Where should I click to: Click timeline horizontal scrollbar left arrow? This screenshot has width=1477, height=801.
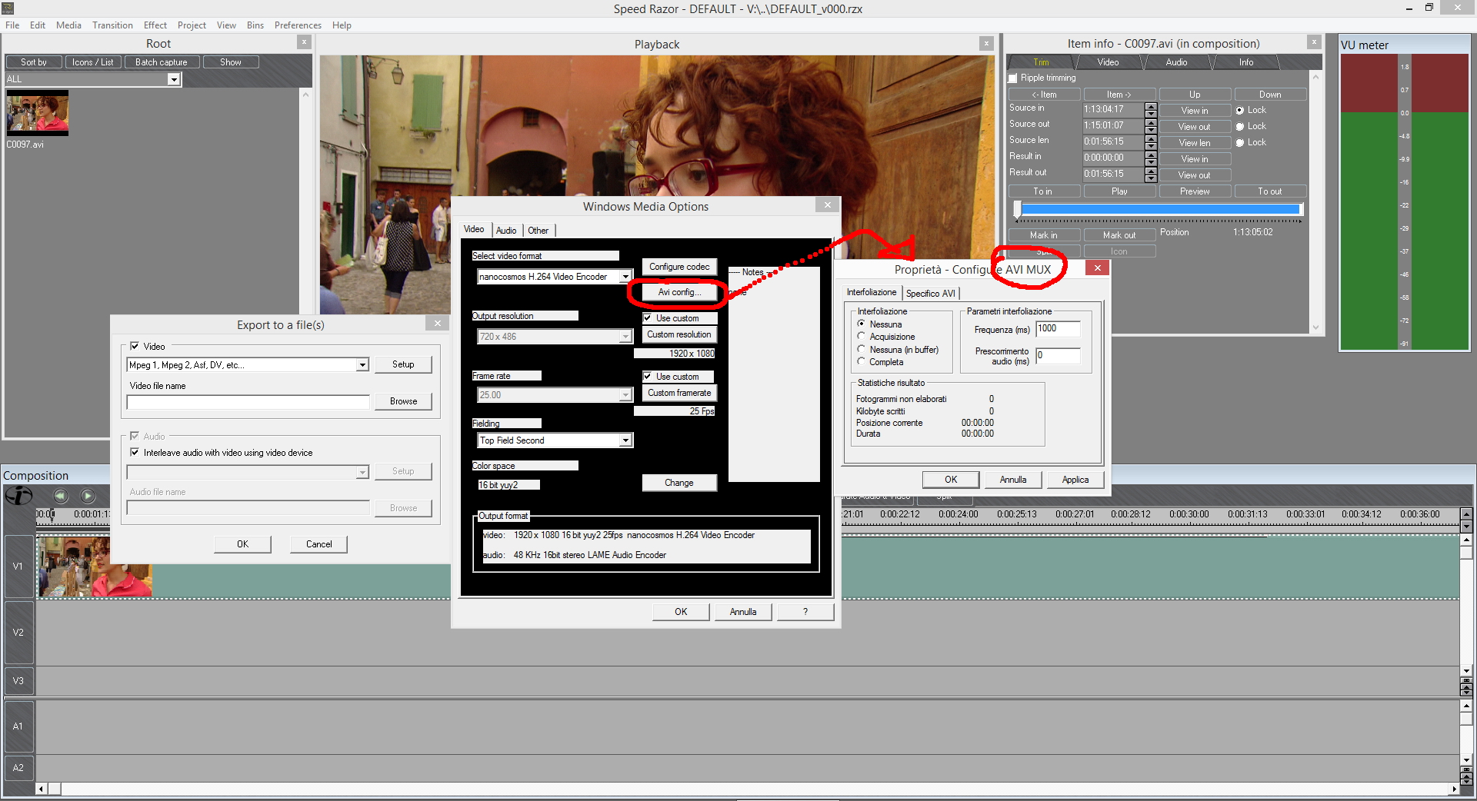coord(41,789)
